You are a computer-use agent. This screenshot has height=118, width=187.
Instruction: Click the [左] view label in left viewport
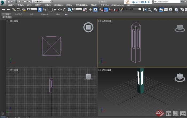tap(12, 70)
